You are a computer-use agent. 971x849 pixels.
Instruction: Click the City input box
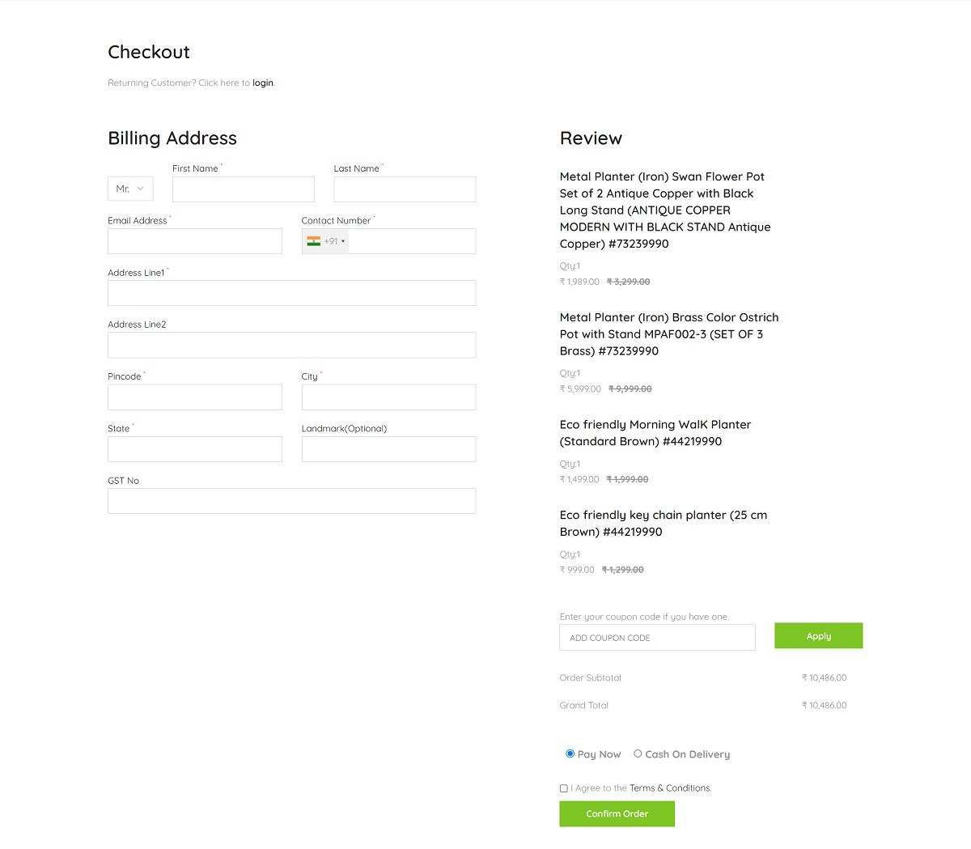(x=388, y=397)
